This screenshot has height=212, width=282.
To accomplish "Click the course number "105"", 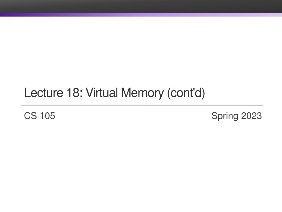I will pos(47,116).
